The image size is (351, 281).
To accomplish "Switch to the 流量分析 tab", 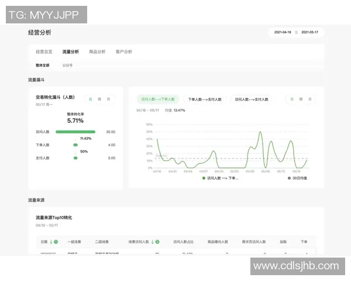I will pos(71,52).
